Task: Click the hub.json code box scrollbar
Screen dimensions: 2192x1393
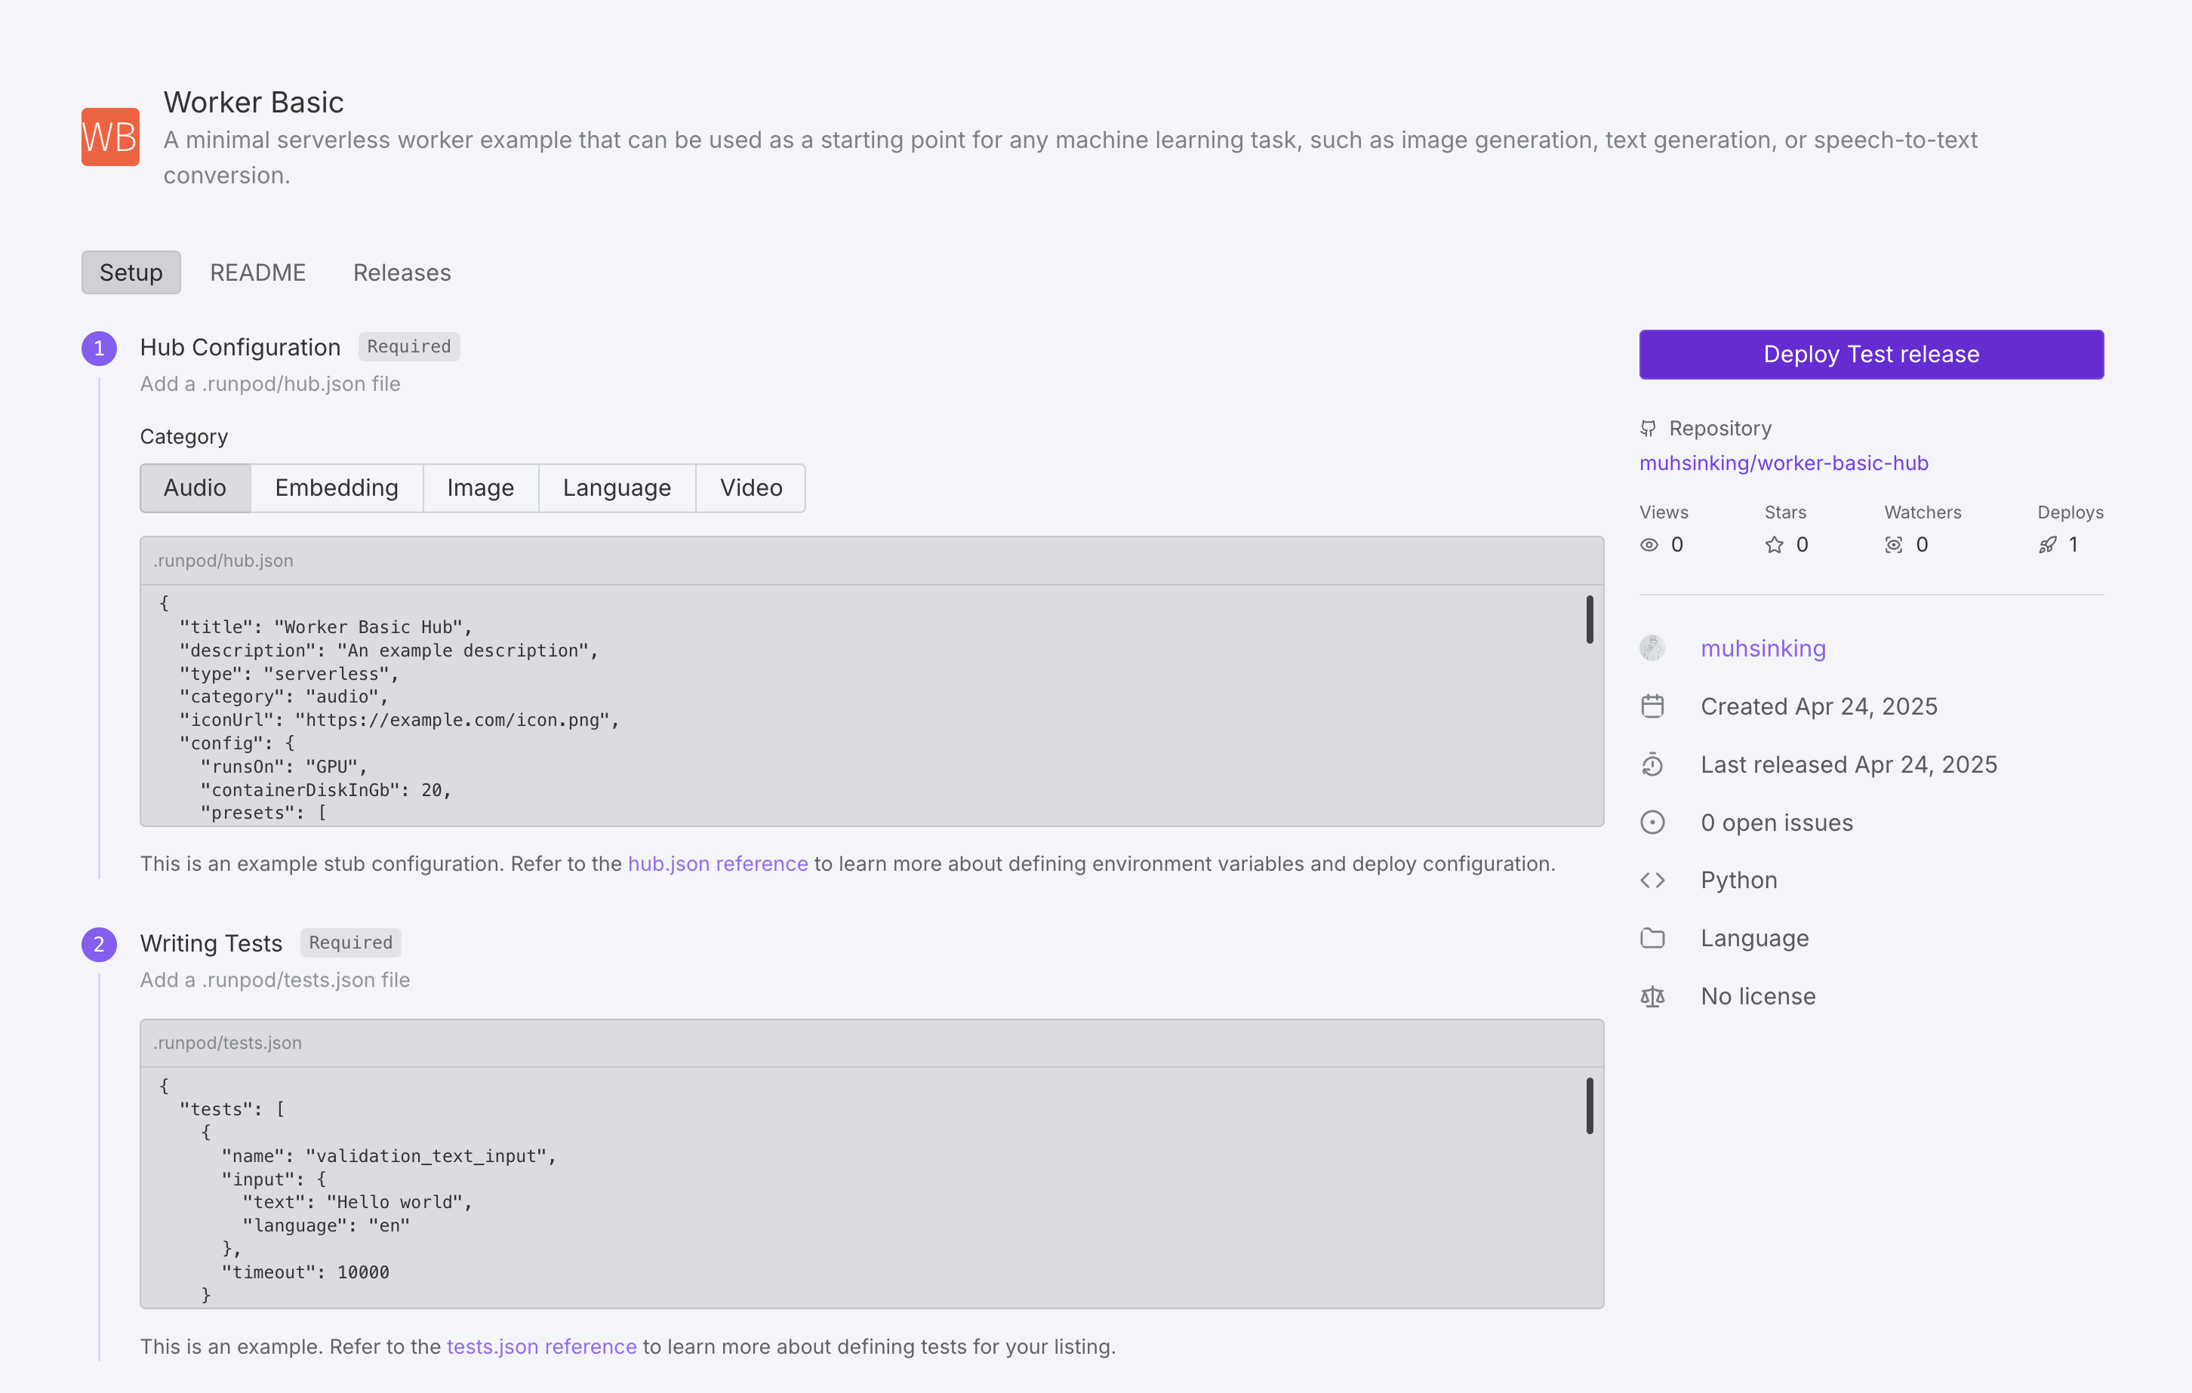Action: click(1590, 620)
